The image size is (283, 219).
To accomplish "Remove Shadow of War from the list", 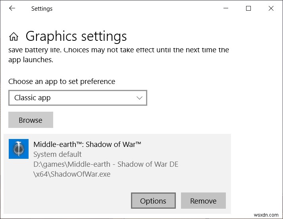I will pyautogui.click(x=203, y=201).
